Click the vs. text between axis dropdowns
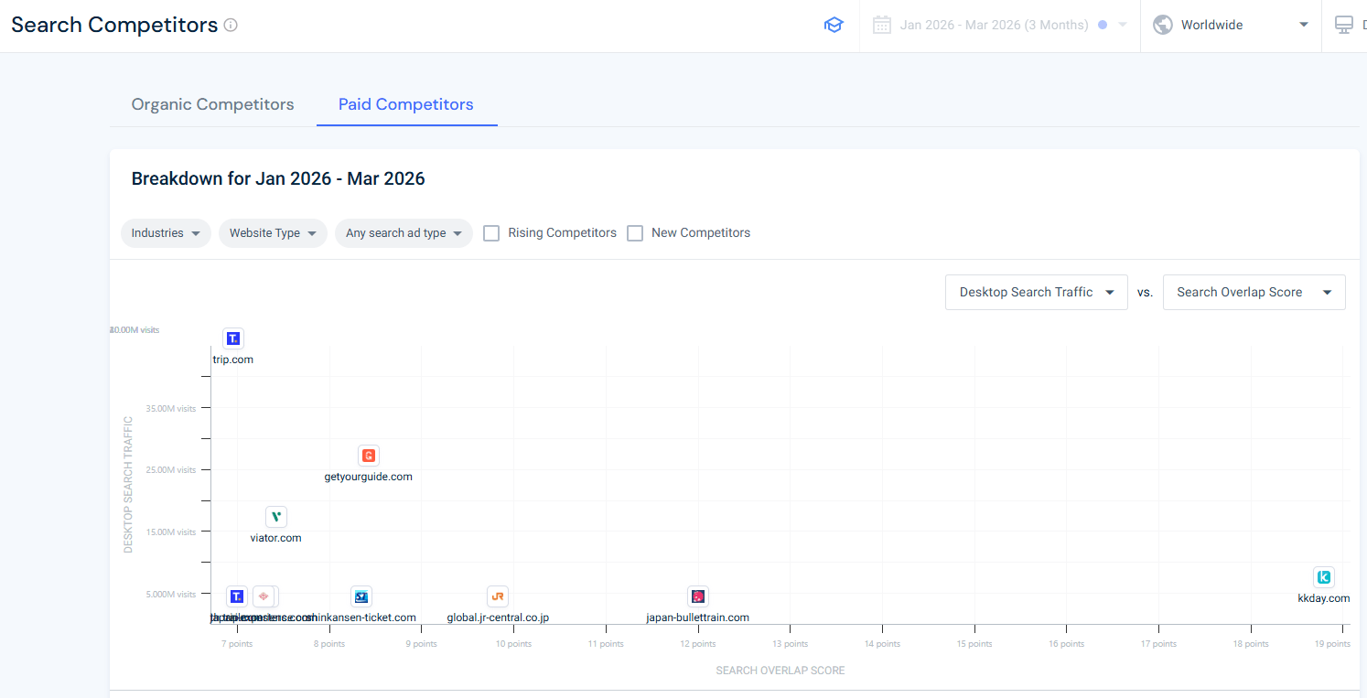 pyautogui.click(x=1145, y=293)
